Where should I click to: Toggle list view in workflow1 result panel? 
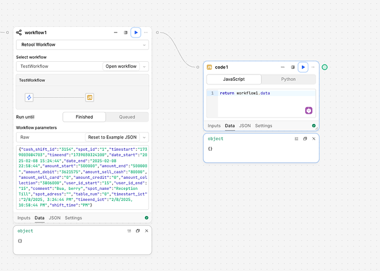coord(129,231)
